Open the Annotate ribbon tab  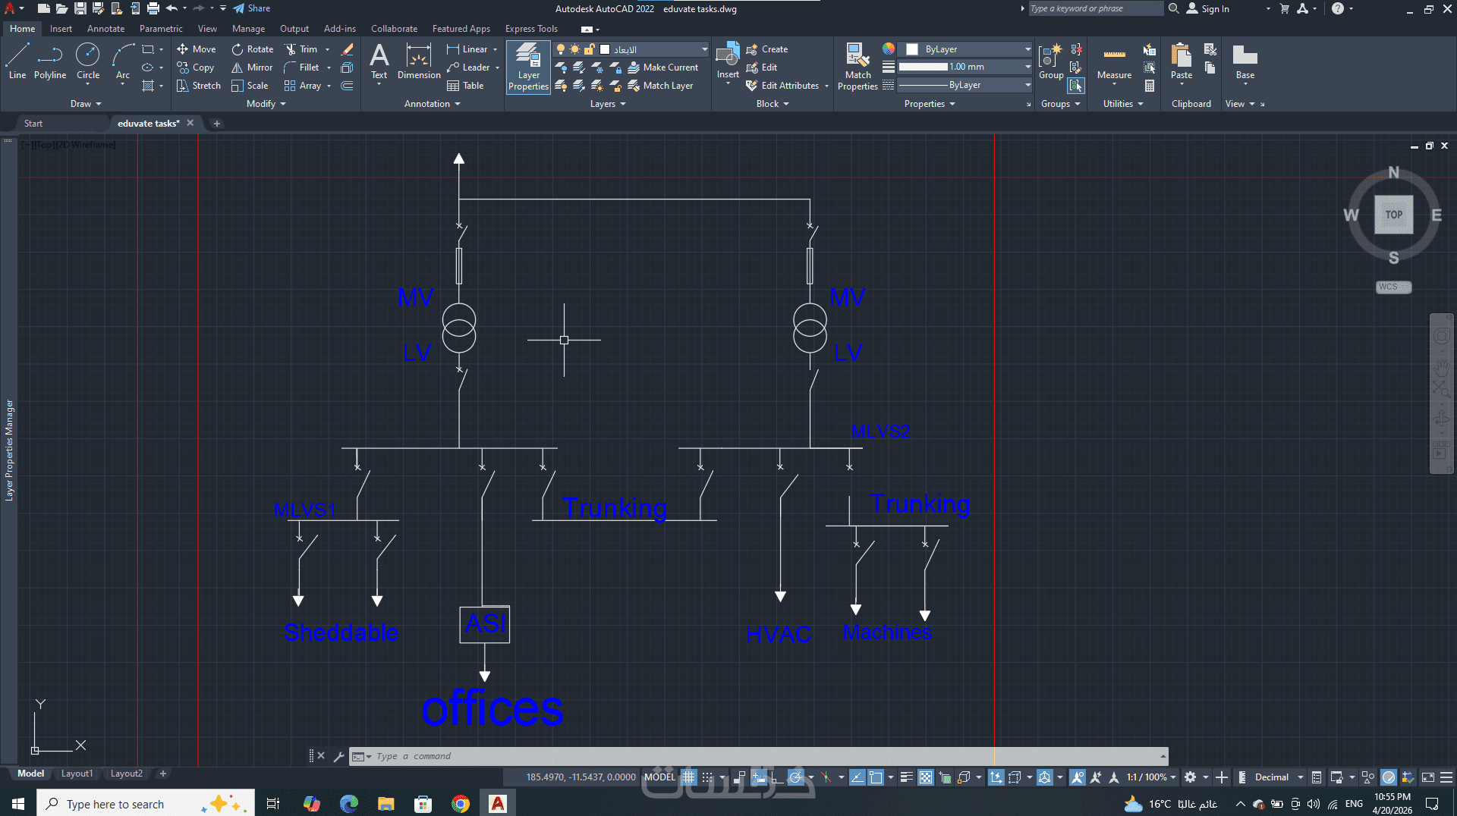coord(105,29)
